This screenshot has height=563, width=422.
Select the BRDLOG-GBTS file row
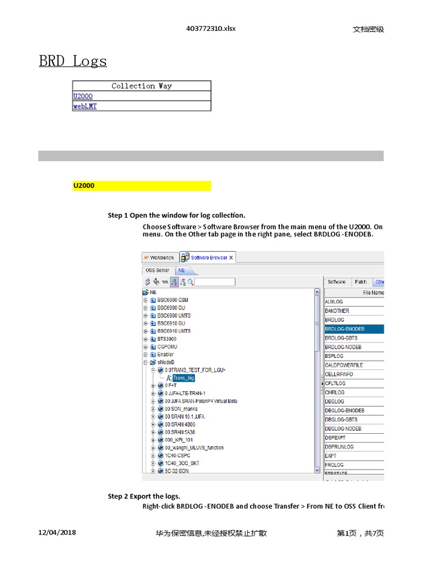(354, 338)
